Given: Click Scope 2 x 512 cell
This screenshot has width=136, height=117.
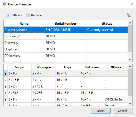Looking at the screenshot, I should (20, 93).
